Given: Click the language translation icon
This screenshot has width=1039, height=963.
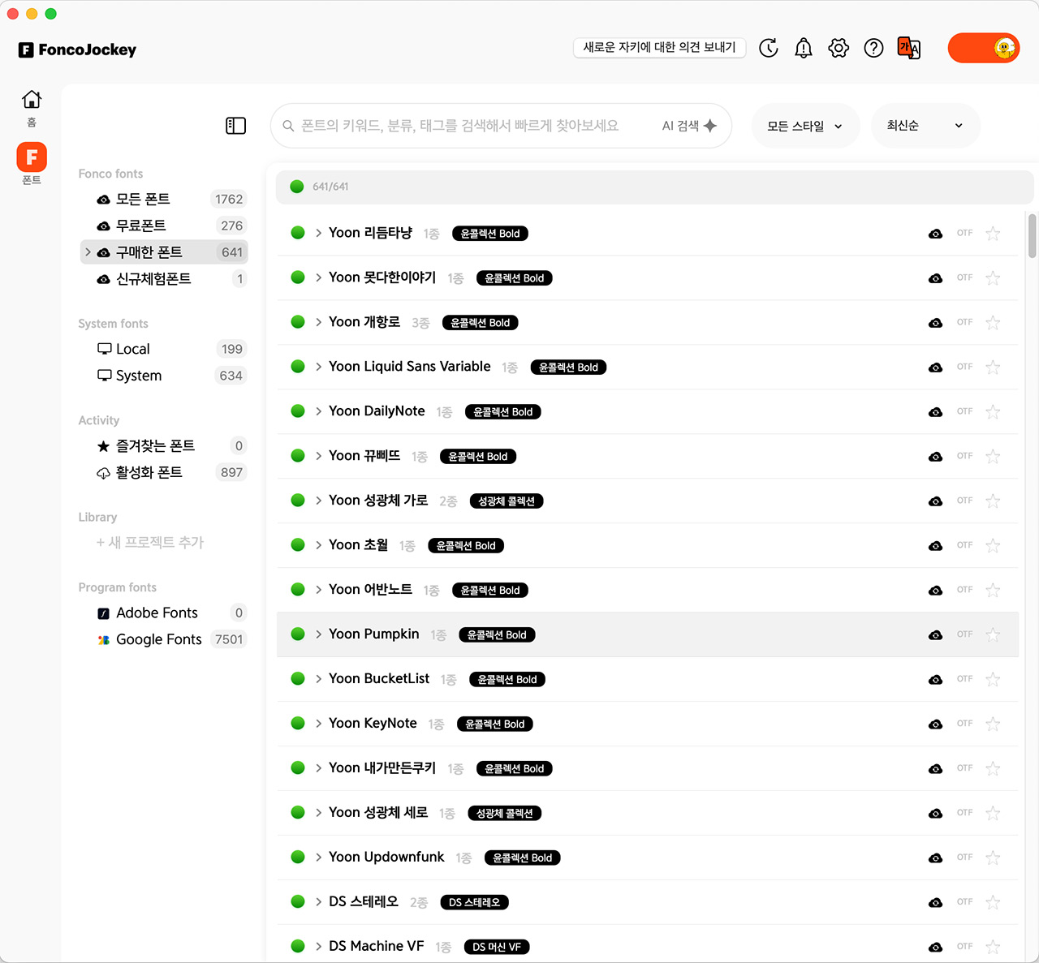Looking at the screenshot, I should pyautogui.click(x=908, y=49).
